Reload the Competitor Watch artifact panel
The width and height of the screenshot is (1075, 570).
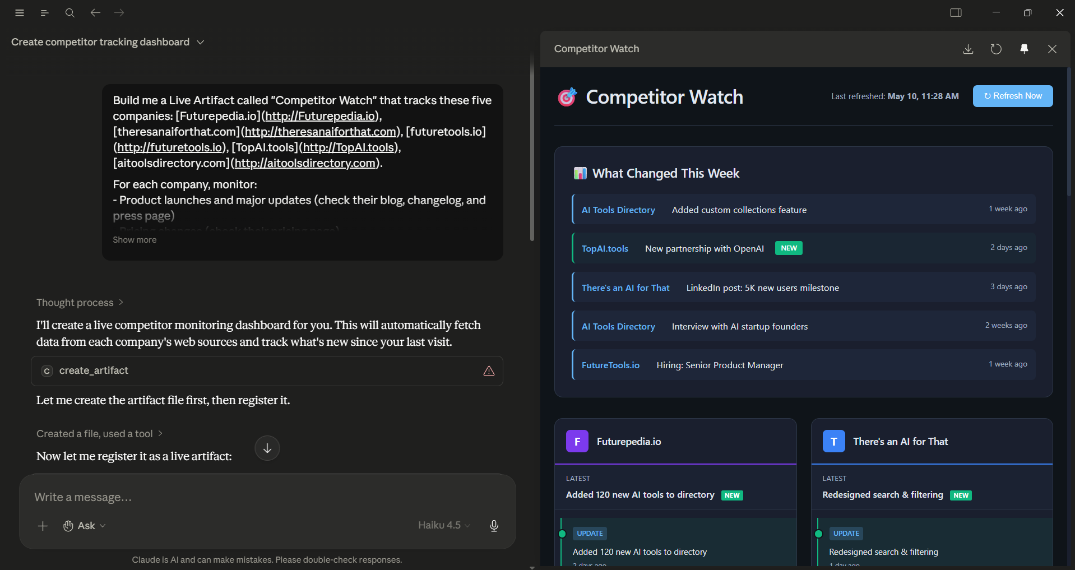(x=996, y=49)
